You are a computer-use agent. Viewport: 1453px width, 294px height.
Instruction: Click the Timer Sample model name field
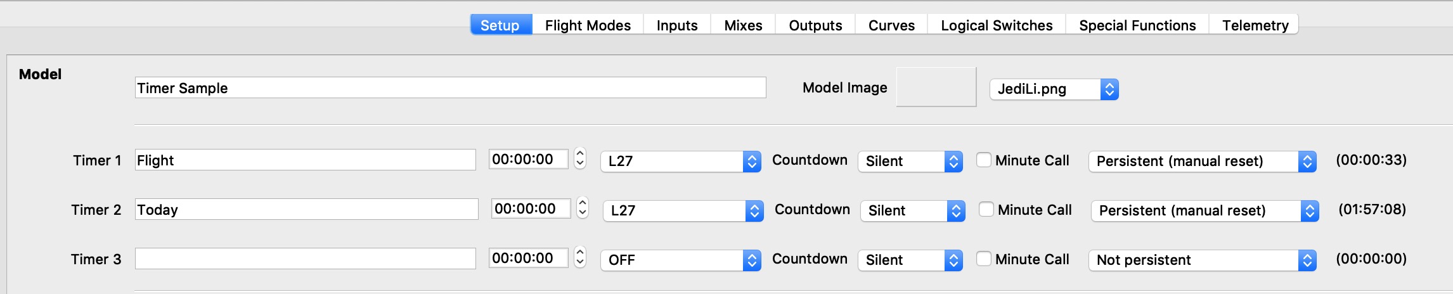click(450, 88)
